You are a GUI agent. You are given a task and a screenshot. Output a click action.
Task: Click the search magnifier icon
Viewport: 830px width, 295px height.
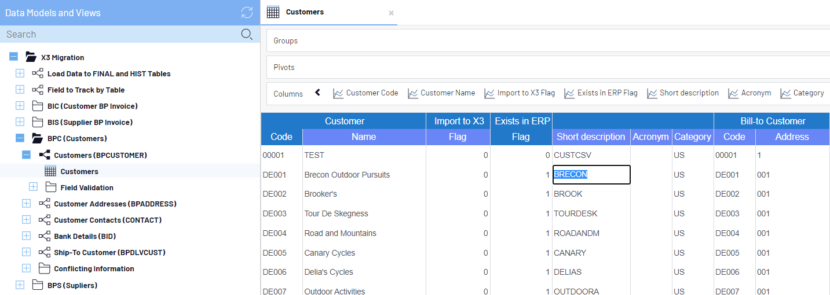pyautogui.click(x=247, y=35)
